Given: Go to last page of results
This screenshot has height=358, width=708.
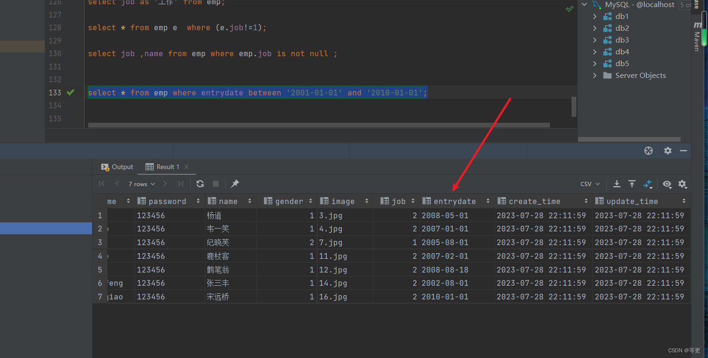Looking at the screenshot, I should pos(180,184).
